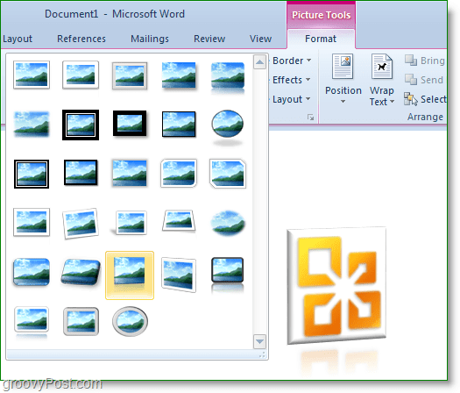
Task: Select the highlighted reflected bevel style
Action: point(130,275)
